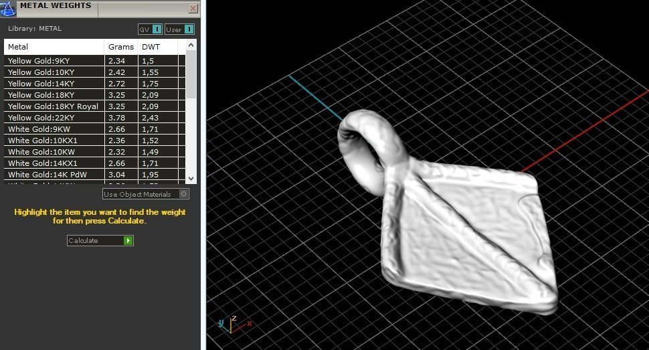
Task: Select the Yellow Gold:22KY row
Action: [x=95, y=118]
